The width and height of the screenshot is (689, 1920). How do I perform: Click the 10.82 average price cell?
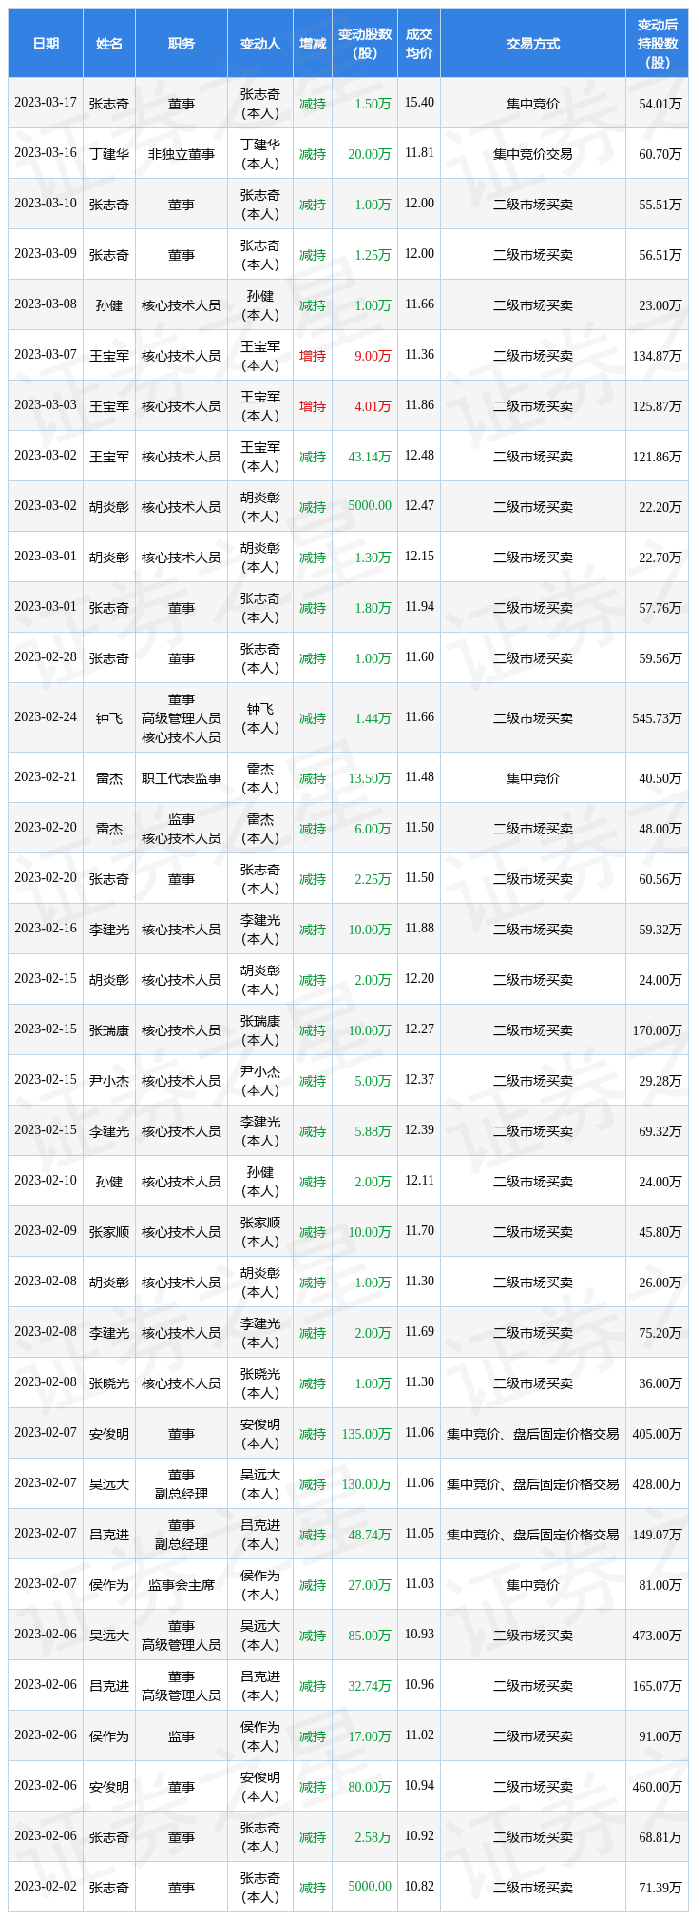click(x=419, y=1885)
